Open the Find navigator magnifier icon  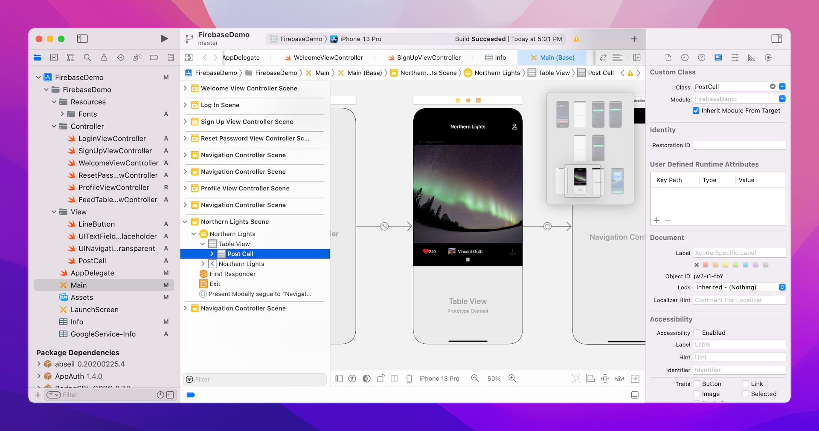point(87,57)
